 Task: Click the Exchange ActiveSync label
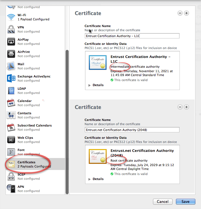click(34, 76)
